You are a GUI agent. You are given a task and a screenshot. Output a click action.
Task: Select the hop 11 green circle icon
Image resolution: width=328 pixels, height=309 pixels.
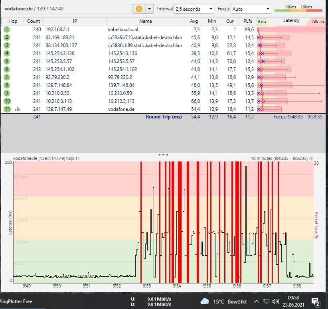pyautogui.click(x=7, y=109)
